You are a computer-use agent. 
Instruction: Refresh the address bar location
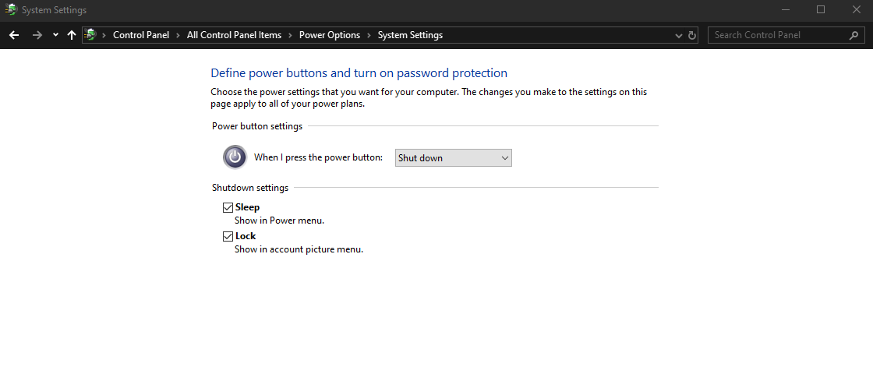(692, 35)
